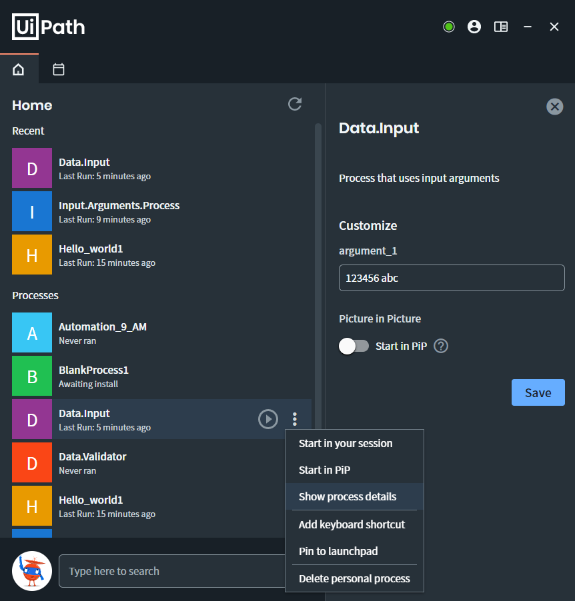Run the Data.Input process with the play button
The width and height of the screenshot is (575, 601).
pyautogui.click(x=268, y=419)
